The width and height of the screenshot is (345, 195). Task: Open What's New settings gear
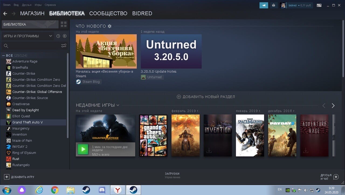pyautogui.click(x=109, y=26)
